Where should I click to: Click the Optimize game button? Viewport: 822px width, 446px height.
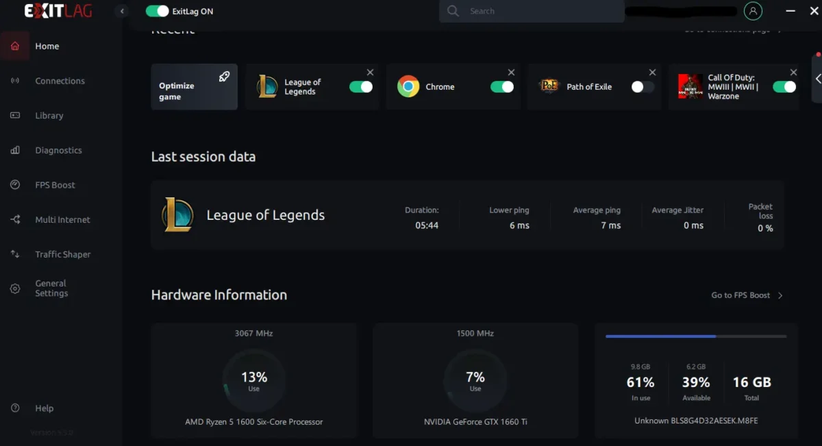point(195,87)
